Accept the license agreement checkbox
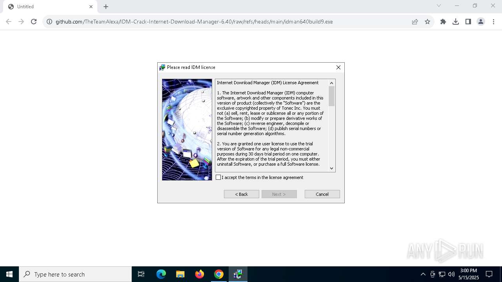 click(218, 177)
